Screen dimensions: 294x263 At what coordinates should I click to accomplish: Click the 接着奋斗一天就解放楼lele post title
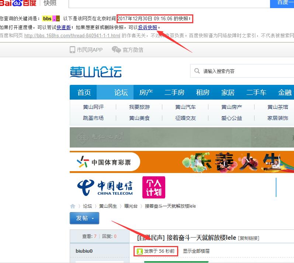pyautogui.click(x=201, y=238)
